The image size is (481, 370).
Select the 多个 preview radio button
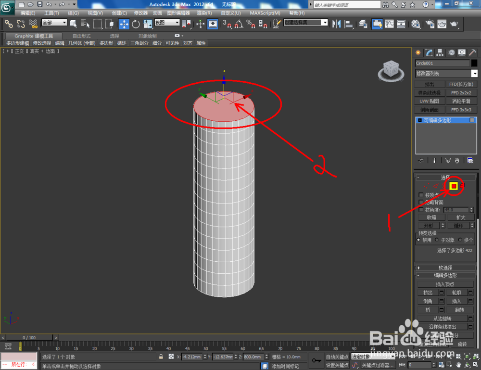tap(460, 240)
